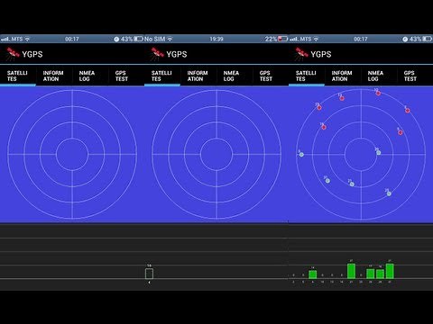Tap the YGPS satellite logo on the left phone
The height and width of the screenshot is (324, 433).
13,54
